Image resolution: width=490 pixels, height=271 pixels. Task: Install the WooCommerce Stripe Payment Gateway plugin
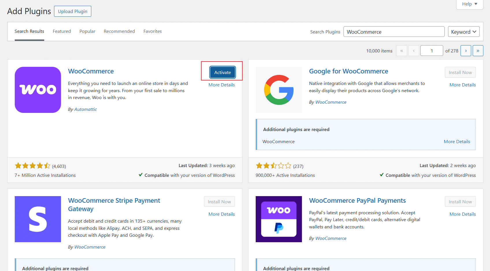tap(219, 202)
